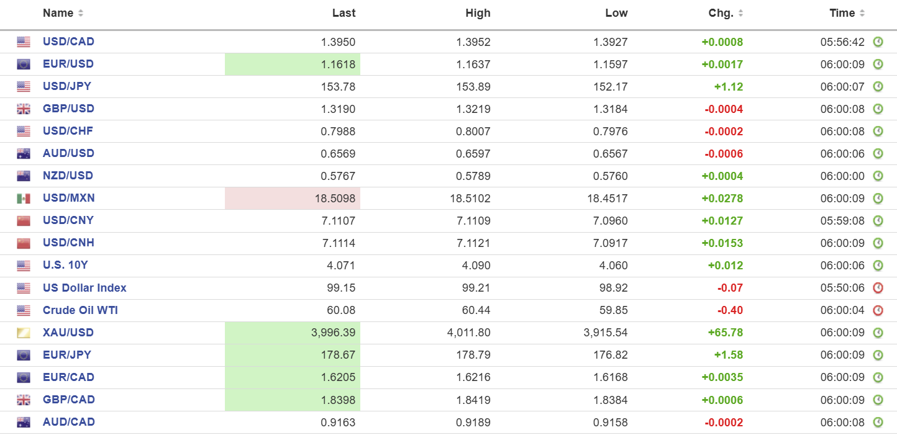Screen dimensions: 897x435
Task: Go to the US Dollar Index link
Action: (84, 288)
